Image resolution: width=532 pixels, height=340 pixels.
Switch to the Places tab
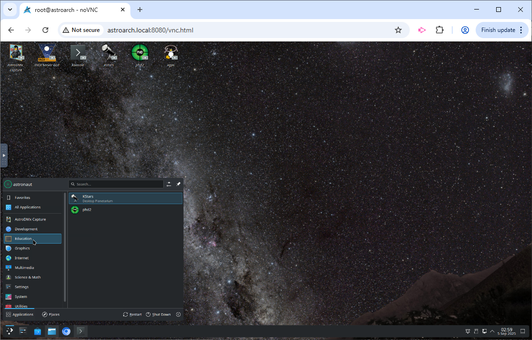click(51, 314)
